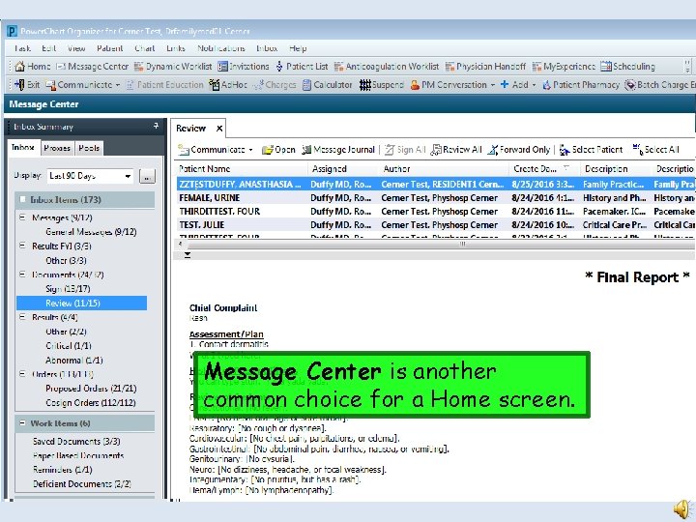Open Message Center from the toolbar
Image resolution: width=696 pixels, height=522 pixels.
coord(93,67)
